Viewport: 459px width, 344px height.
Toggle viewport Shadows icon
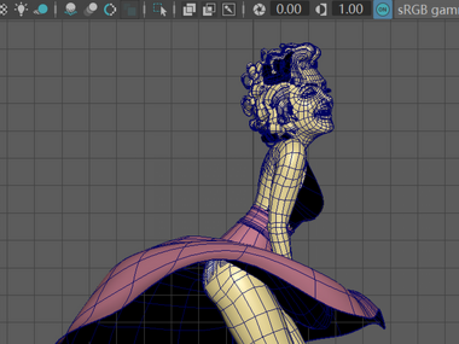coord(41,9)
